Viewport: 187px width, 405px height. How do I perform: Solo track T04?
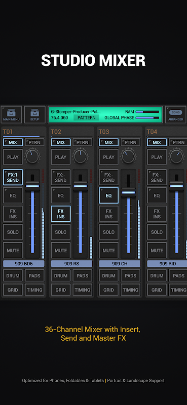coord(157,232)
